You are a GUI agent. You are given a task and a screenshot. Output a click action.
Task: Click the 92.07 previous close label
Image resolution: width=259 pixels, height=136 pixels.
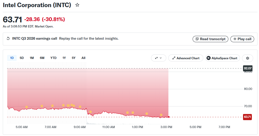click(248, 68)
